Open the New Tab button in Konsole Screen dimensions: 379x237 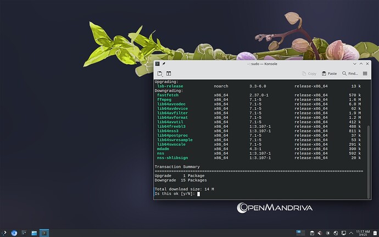click(160, 73)
